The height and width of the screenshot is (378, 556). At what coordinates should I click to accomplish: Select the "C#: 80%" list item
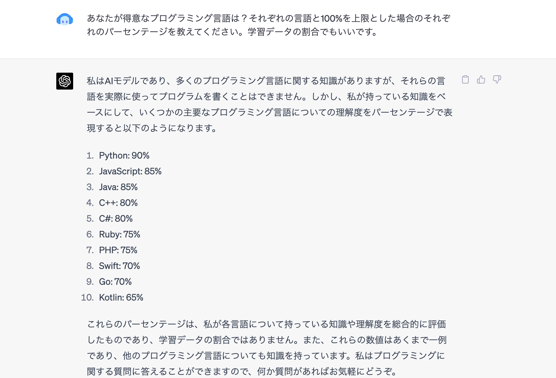point(116,219)
